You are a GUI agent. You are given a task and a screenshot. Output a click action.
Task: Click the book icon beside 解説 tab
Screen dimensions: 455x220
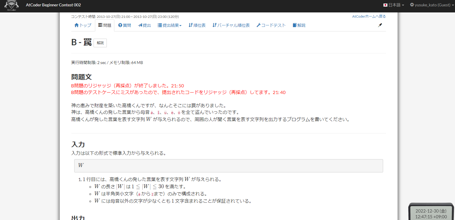(295, 25)
